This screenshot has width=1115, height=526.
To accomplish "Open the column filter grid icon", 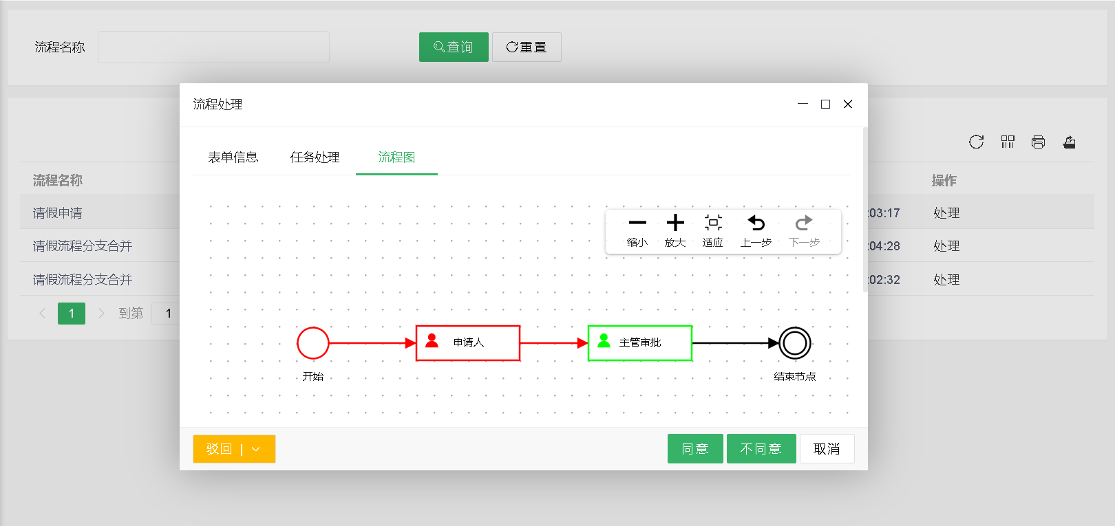I will tap(1008, 142).
